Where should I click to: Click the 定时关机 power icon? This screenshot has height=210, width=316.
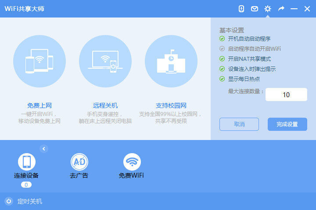(x=9, y=201)
